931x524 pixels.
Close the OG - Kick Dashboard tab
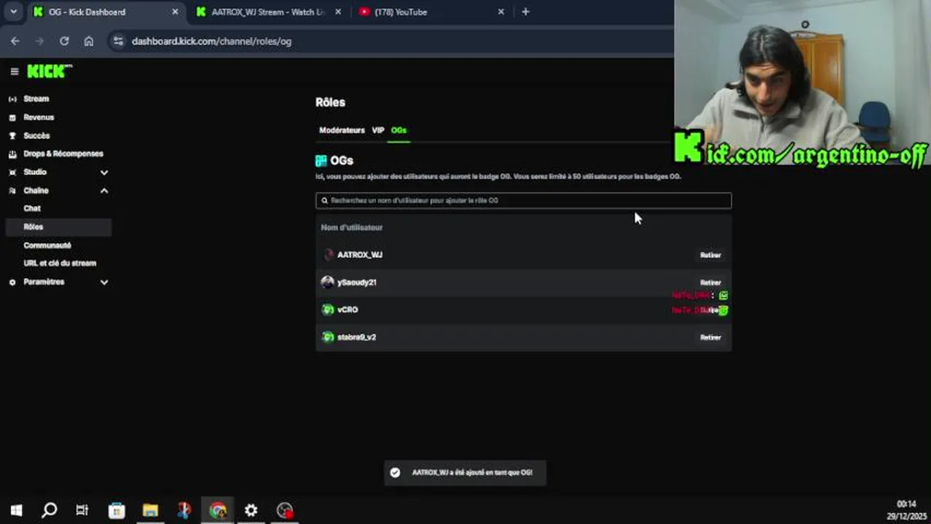click(x=175, y=12)
